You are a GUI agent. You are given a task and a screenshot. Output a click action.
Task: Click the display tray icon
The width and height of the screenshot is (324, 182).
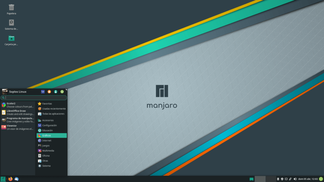pyautogui.click(x=286, y=179)
